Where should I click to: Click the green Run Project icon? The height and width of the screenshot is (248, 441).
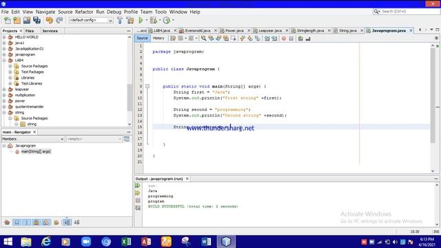(x=141, y=20)
